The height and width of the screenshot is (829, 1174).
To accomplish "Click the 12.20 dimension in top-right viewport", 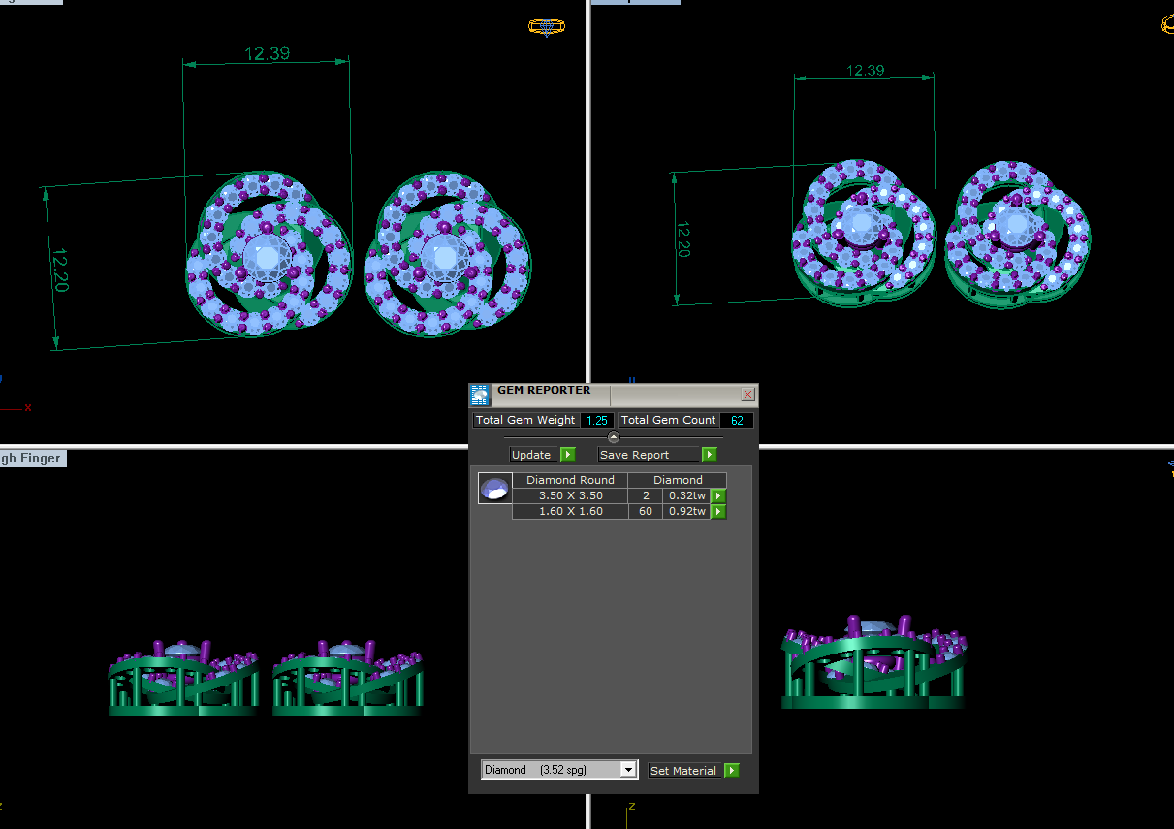I will 682,239.
